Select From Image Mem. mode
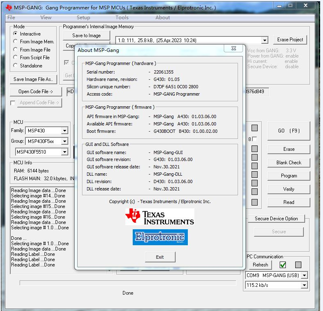Viewport: 323px width, 311px height. (15, 41)
